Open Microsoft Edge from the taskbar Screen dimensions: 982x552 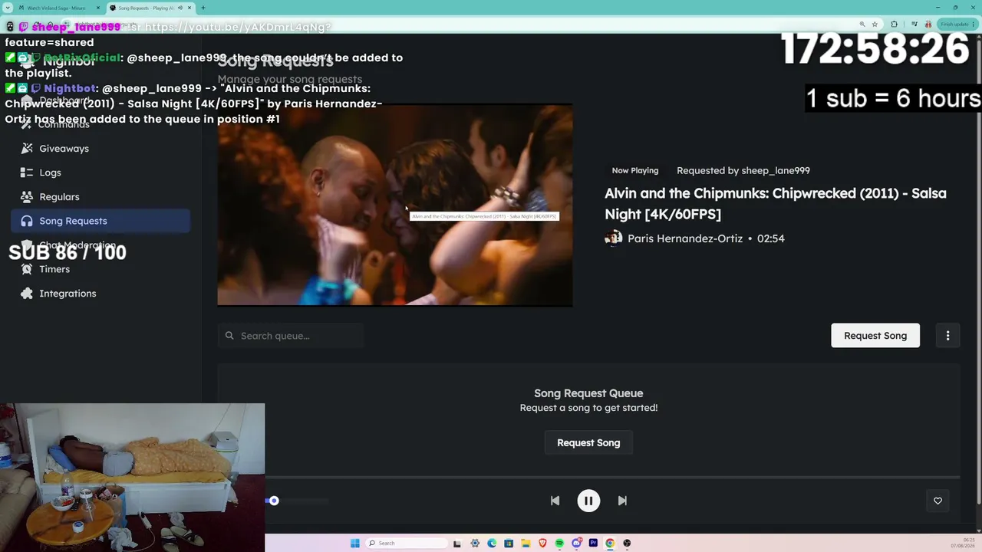492,544
